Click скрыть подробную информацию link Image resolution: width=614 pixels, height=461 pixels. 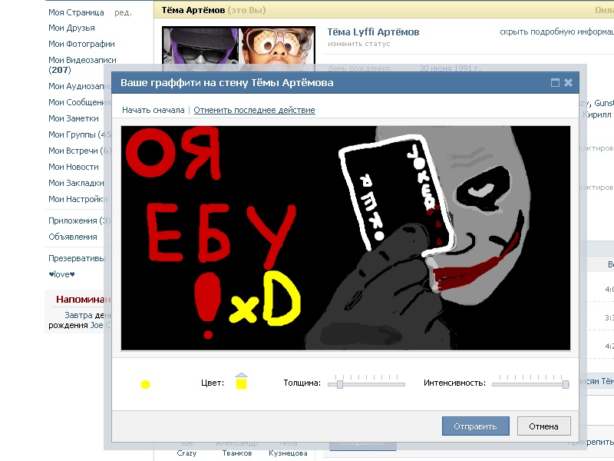pyautogui.click(x=556, y=32)
